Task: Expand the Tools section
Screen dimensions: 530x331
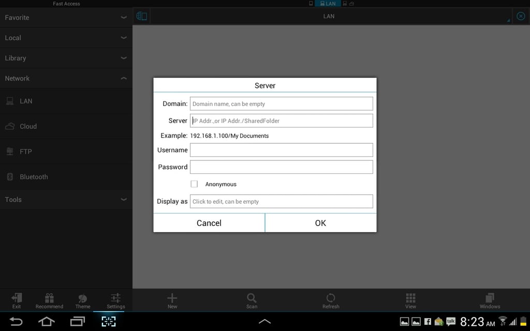Action: click(66, 200)
